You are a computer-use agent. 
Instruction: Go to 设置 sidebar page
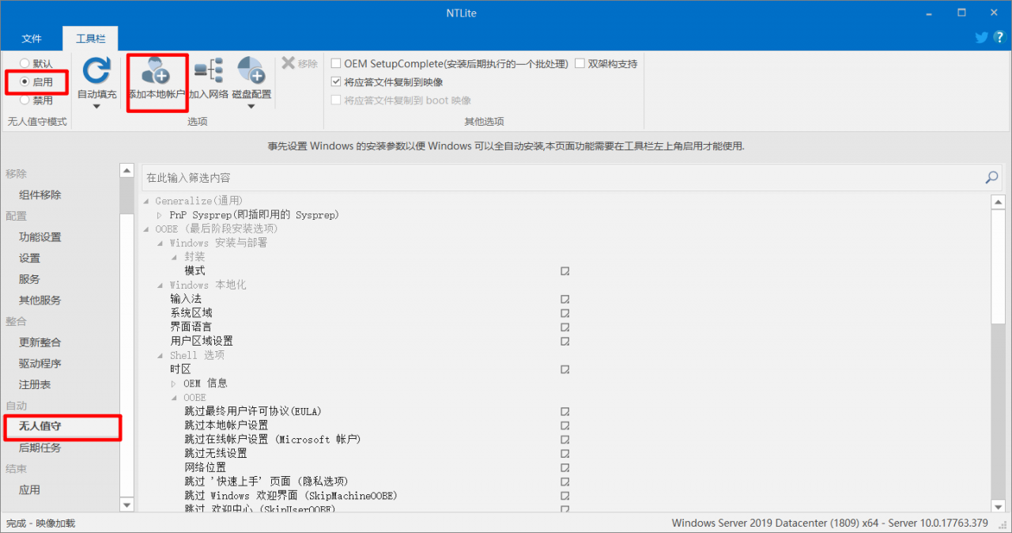tap(30, 258)
